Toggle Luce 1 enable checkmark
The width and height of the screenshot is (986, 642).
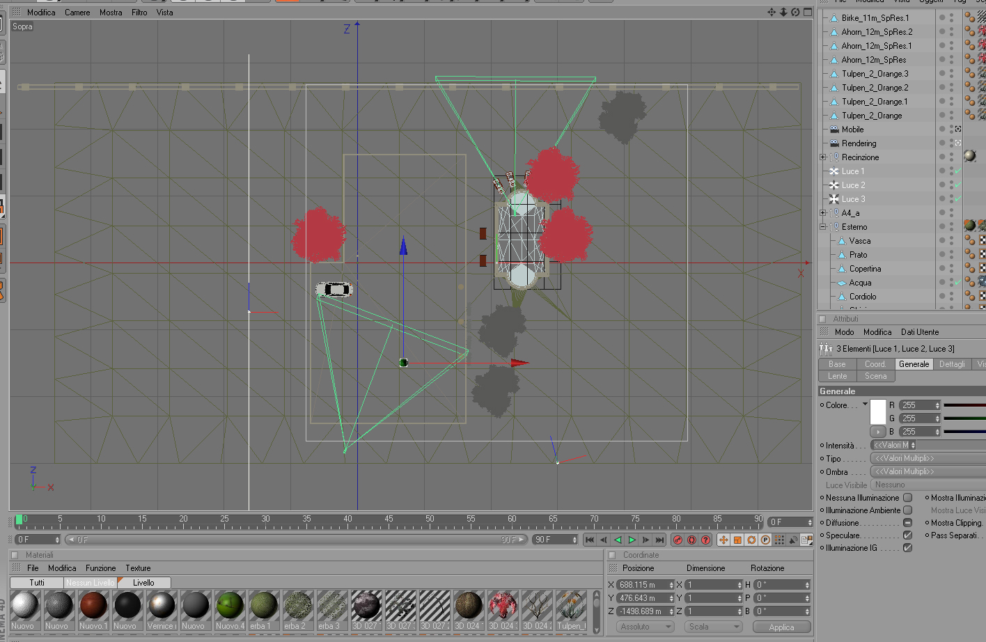(x=957, y=171)
